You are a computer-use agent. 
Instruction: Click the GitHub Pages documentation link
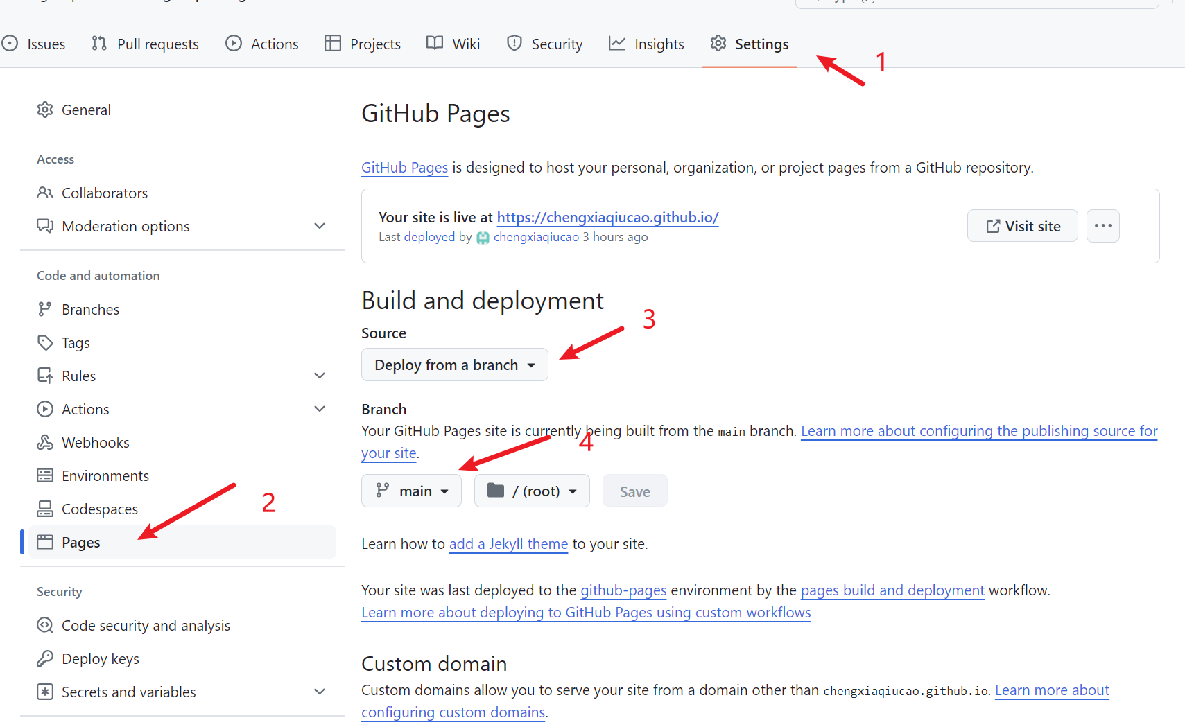coord(404,167)
